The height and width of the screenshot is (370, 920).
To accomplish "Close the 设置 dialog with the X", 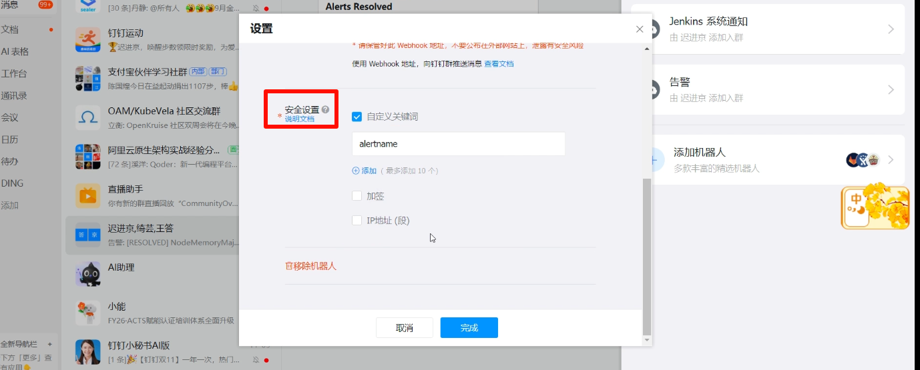I will (640, 29).
